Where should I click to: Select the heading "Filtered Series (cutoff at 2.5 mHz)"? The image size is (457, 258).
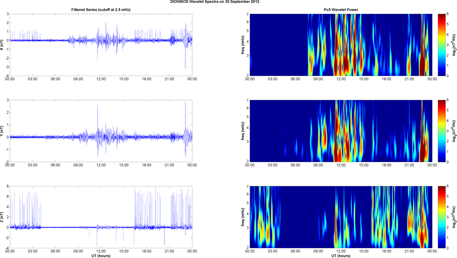[101, 10]
